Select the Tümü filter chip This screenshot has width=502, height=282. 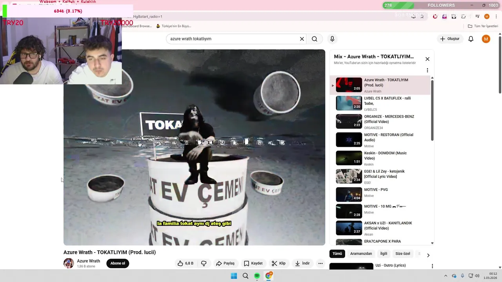[x=337, y=253]
